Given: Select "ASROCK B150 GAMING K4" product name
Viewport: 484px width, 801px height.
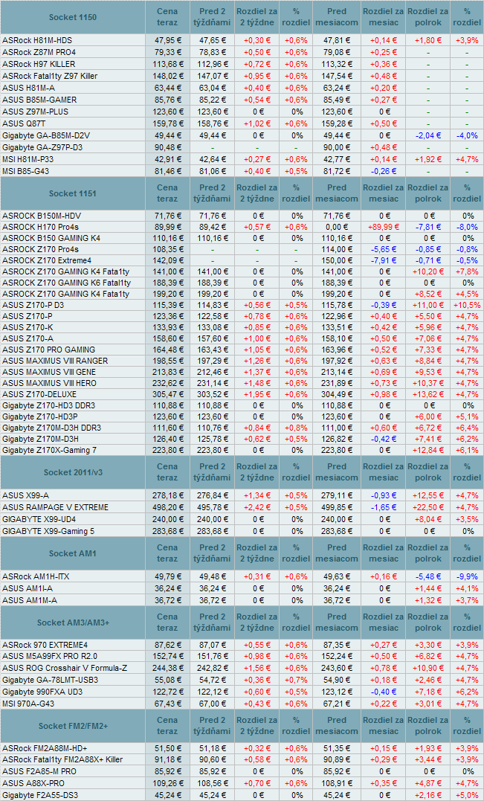Looking at the screenshot, I should 51,238.
